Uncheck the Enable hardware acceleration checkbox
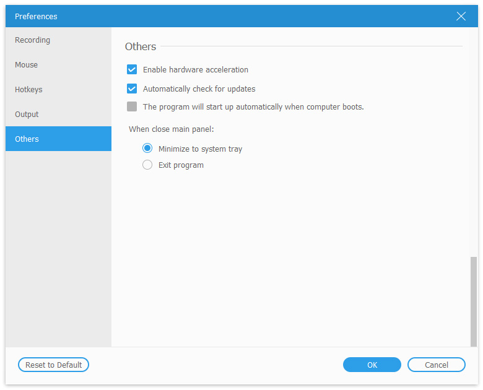The width and height of the screenshot is (483, 390). pos(132,70)
